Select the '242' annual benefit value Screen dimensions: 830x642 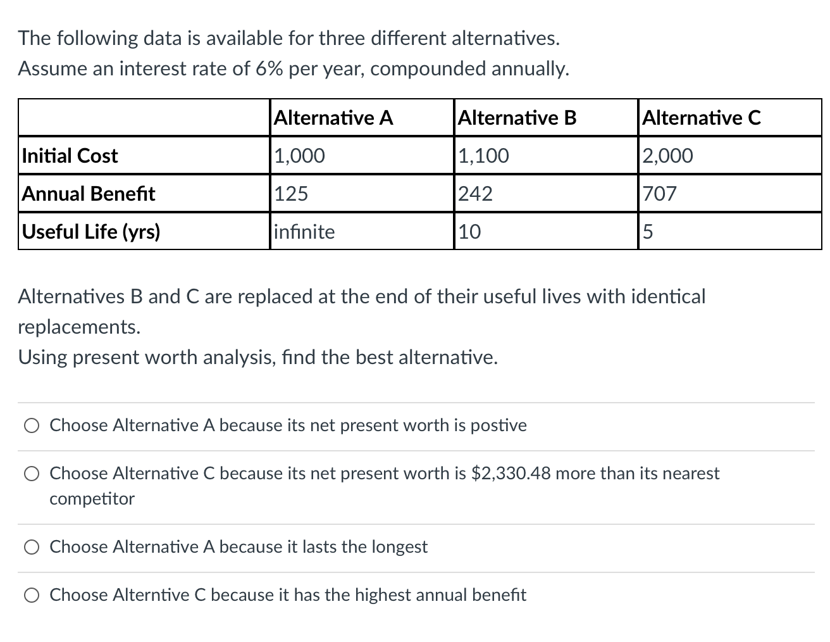click(475, 194)
